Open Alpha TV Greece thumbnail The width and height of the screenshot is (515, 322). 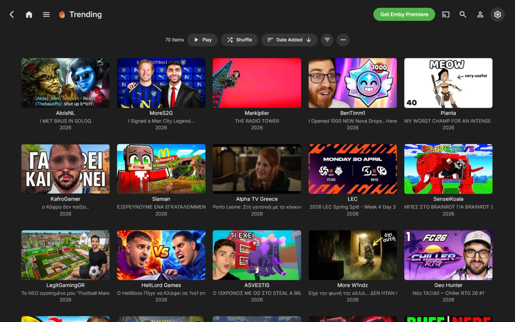pyautogui.click(x=257, y=169)
